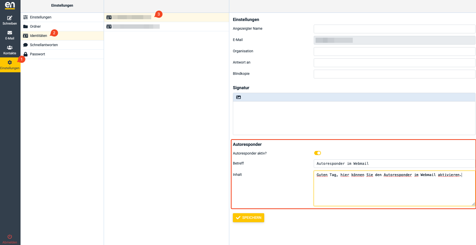
Task: Open the Ordner settings section
Action: (x=35, y=27)
